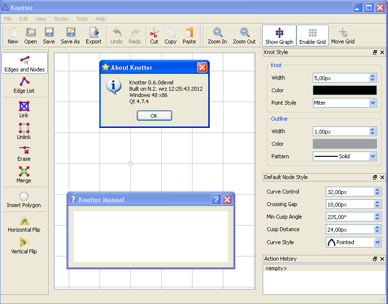Export the knot via Export icon
Image resolution: width=388 pixels, height=304 pixels.
[94, 36]
